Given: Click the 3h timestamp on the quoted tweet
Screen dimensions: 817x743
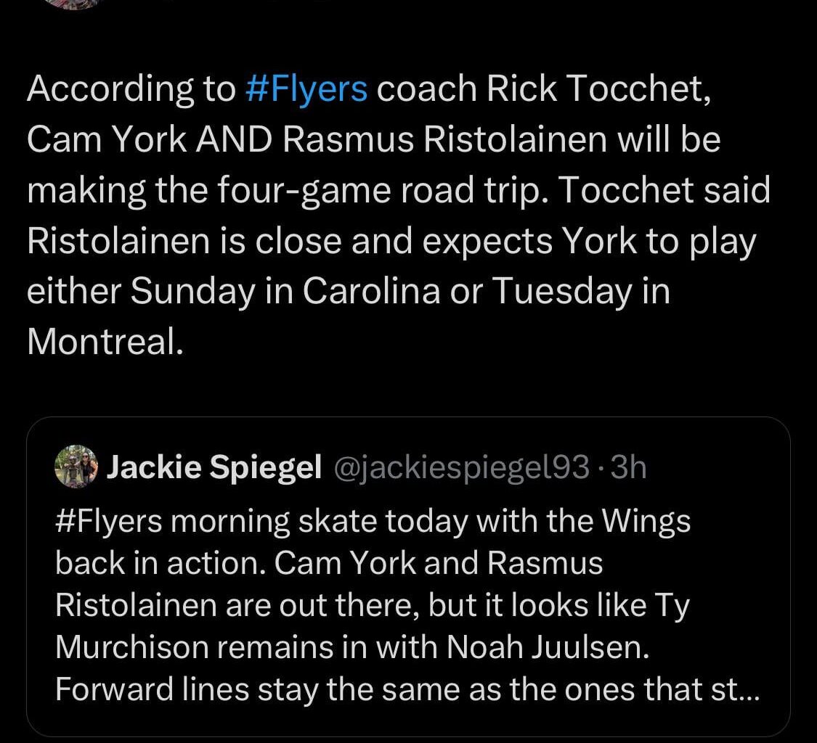Looking at the screenshot, I should [629, 468].
